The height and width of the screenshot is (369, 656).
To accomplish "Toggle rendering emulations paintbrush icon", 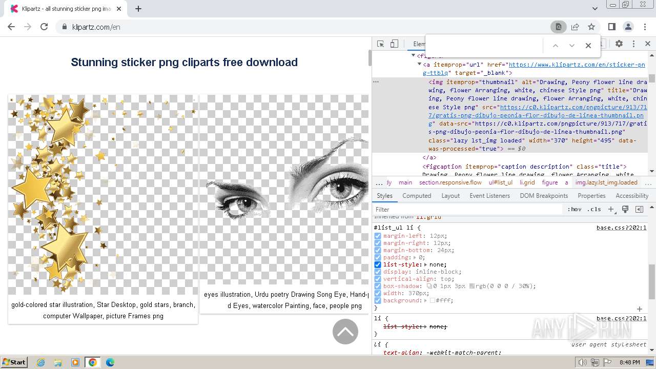I will 625,210.
